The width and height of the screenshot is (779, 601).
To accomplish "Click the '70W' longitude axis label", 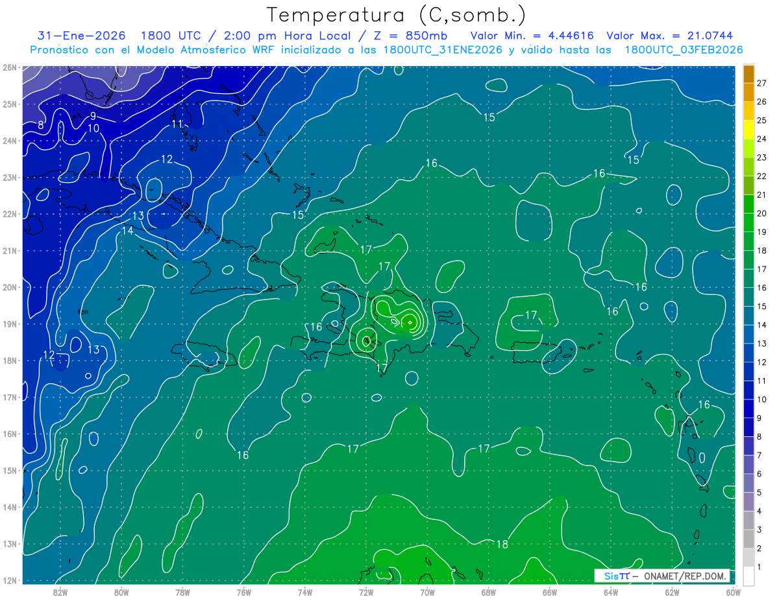I will tap(427, 591).
